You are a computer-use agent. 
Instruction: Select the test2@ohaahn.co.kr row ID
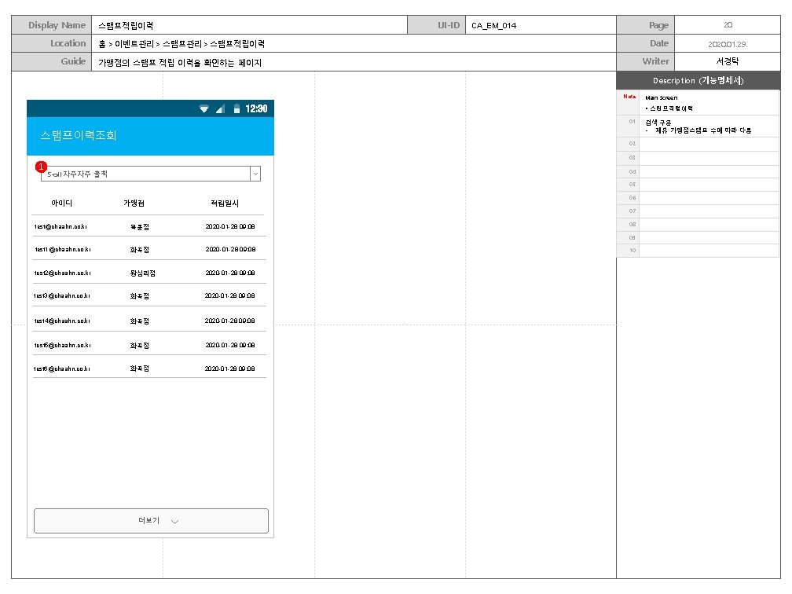[x=63, y=273]
